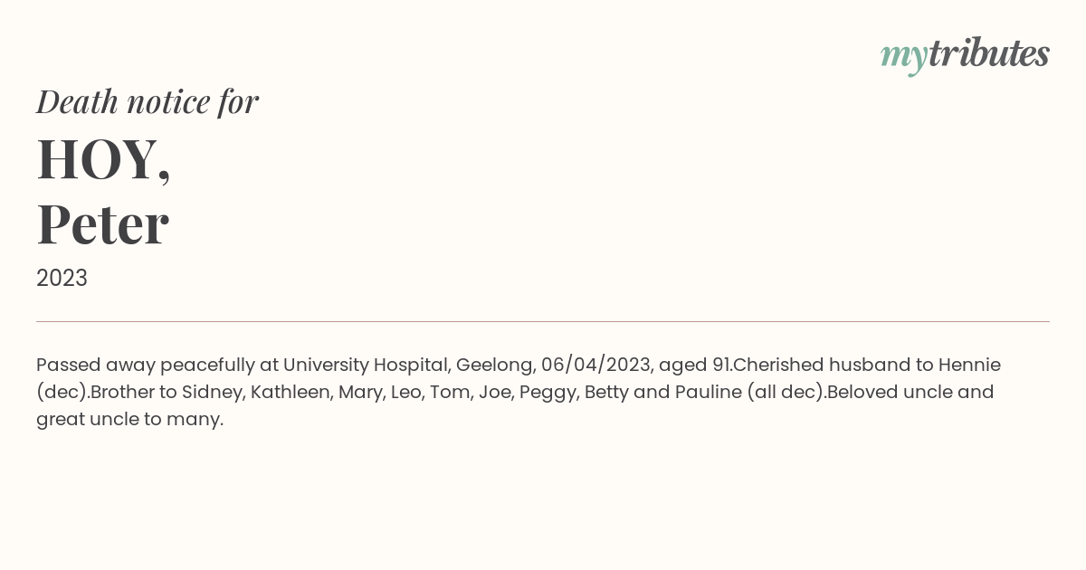Click "great uncle to many" text
This screenshot has width=1086, height=570.
click(129, 420)
